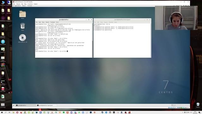202x114 pixels.
Task: Open VirtualBox shortcut on Windows desktop
Action: [x=9, y=3]
